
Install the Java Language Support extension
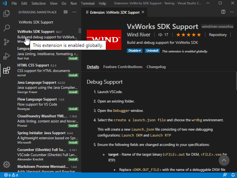73,92
